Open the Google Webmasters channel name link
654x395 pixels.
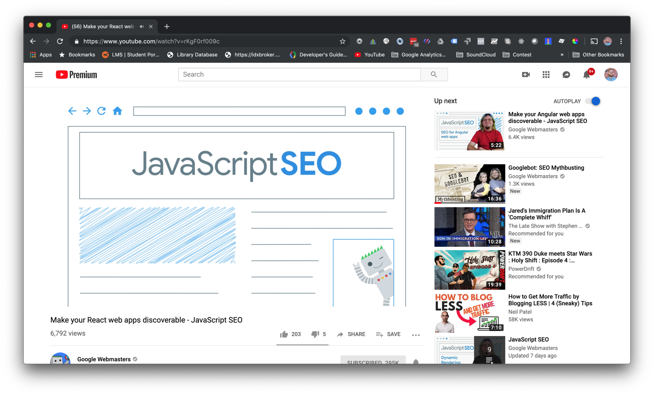(104, 359)
